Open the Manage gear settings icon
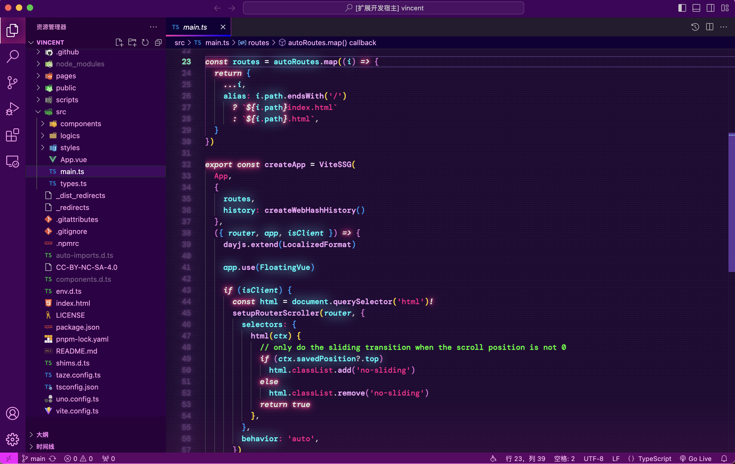The height and width of the screenshot is (464, 735). [13, 439]
